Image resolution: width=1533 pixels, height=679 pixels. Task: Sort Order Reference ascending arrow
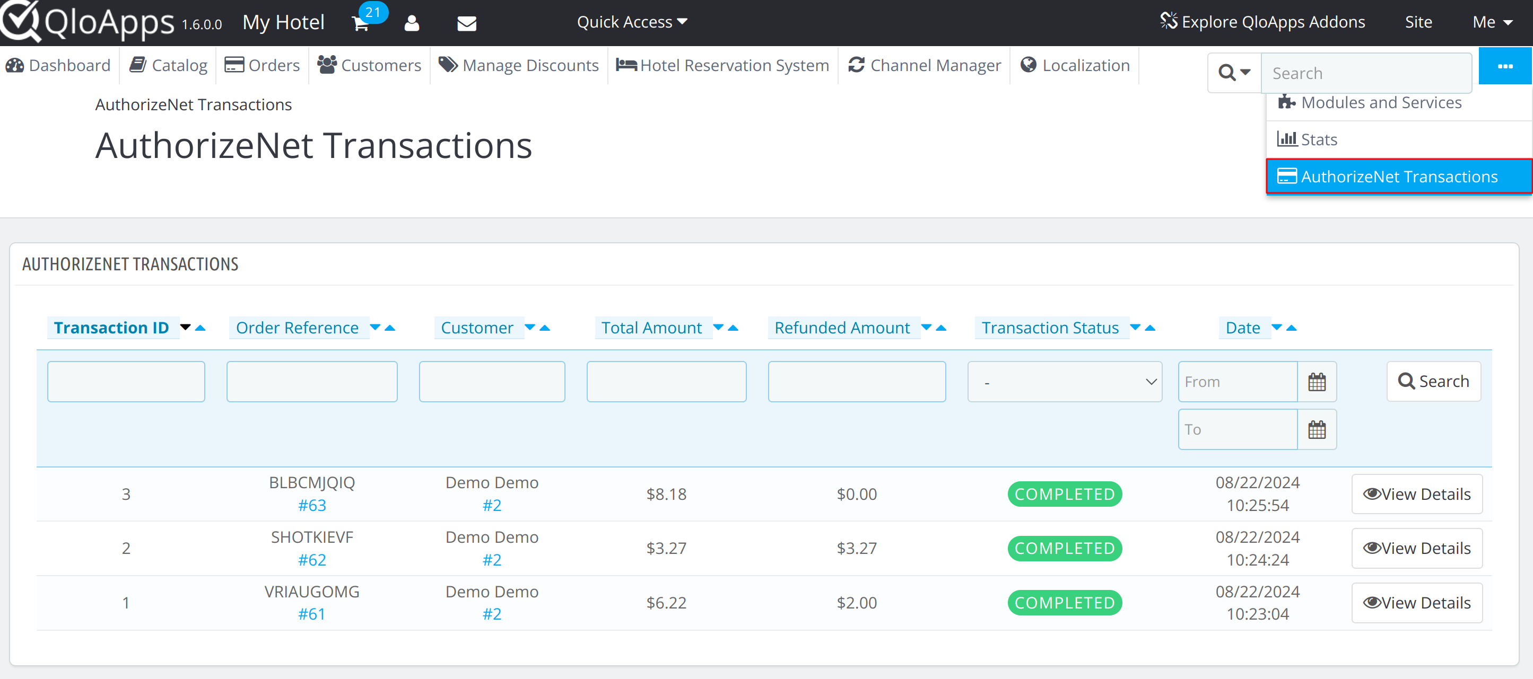click(x=390, y=328)
